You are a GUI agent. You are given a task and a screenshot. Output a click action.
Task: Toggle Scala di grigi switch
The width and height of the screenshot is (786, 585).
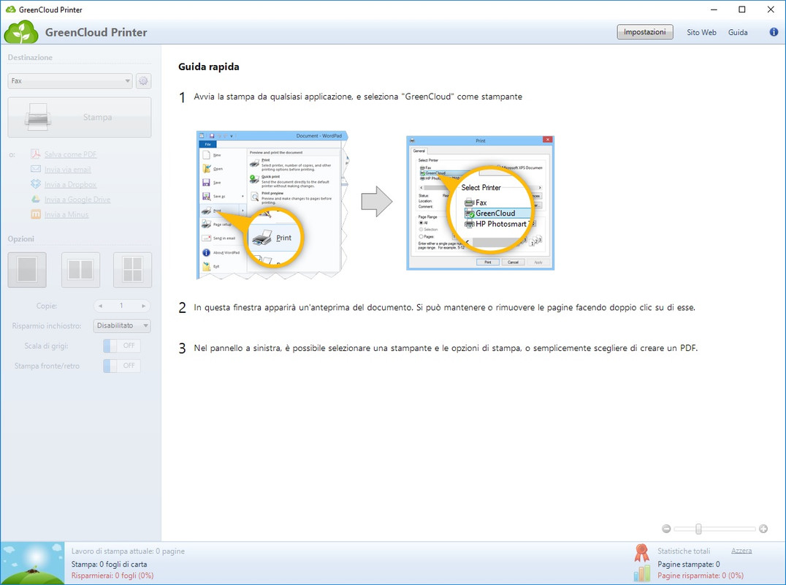pos(122,346)
